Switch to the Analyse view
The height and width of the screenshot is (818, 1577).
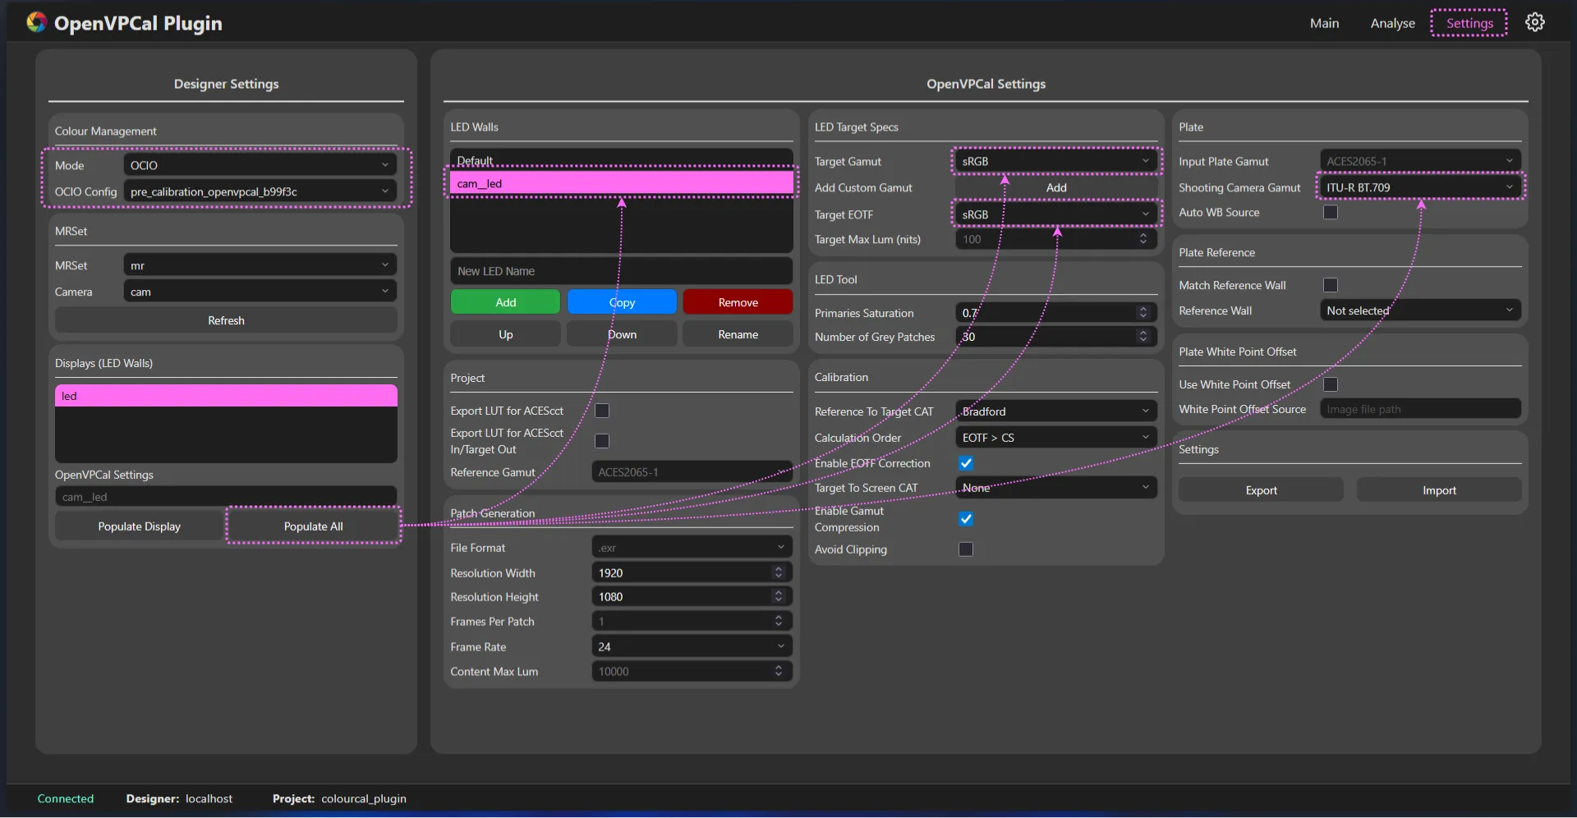[x=1392, y=23]
